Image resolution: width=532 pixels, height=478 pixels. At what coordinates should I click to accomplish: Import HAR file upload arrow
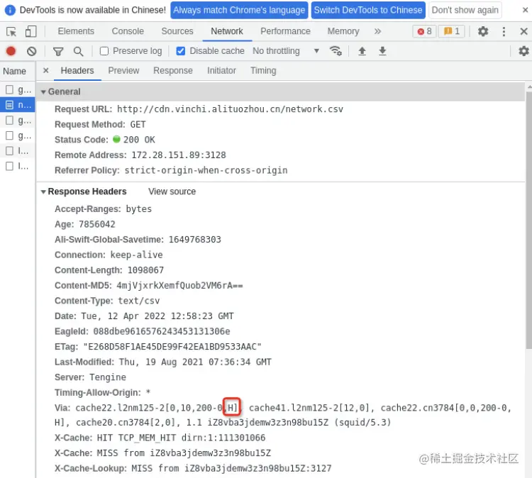[362, 51]
